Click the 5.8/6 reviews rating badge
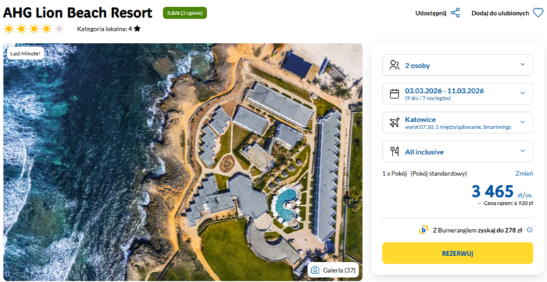Viewport: 547px width, 282px height. point(185,13)
